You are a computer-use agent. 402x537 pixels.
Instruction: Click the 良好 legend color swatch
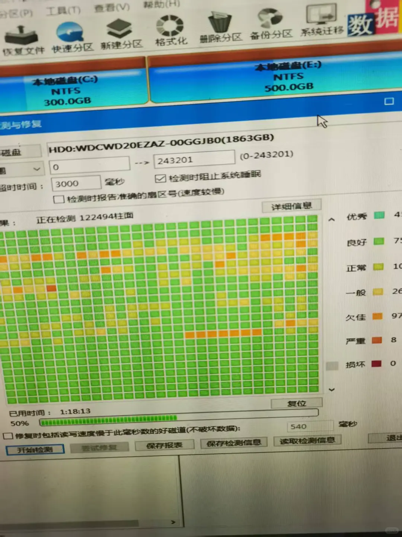(379, 241)
